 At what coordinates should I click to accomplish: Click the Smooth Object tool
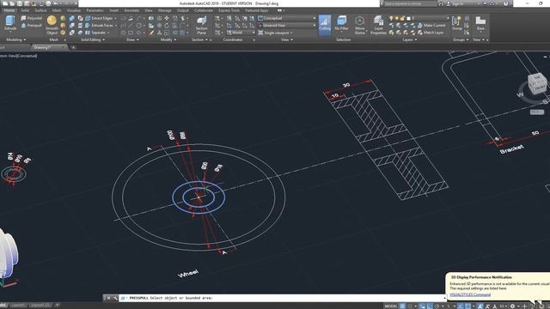coord(52,25)
